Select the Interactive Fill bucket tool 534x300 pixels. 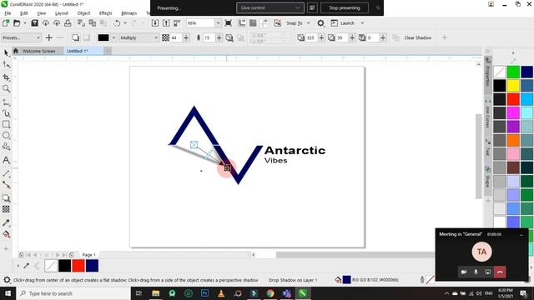tap(6, 234)
